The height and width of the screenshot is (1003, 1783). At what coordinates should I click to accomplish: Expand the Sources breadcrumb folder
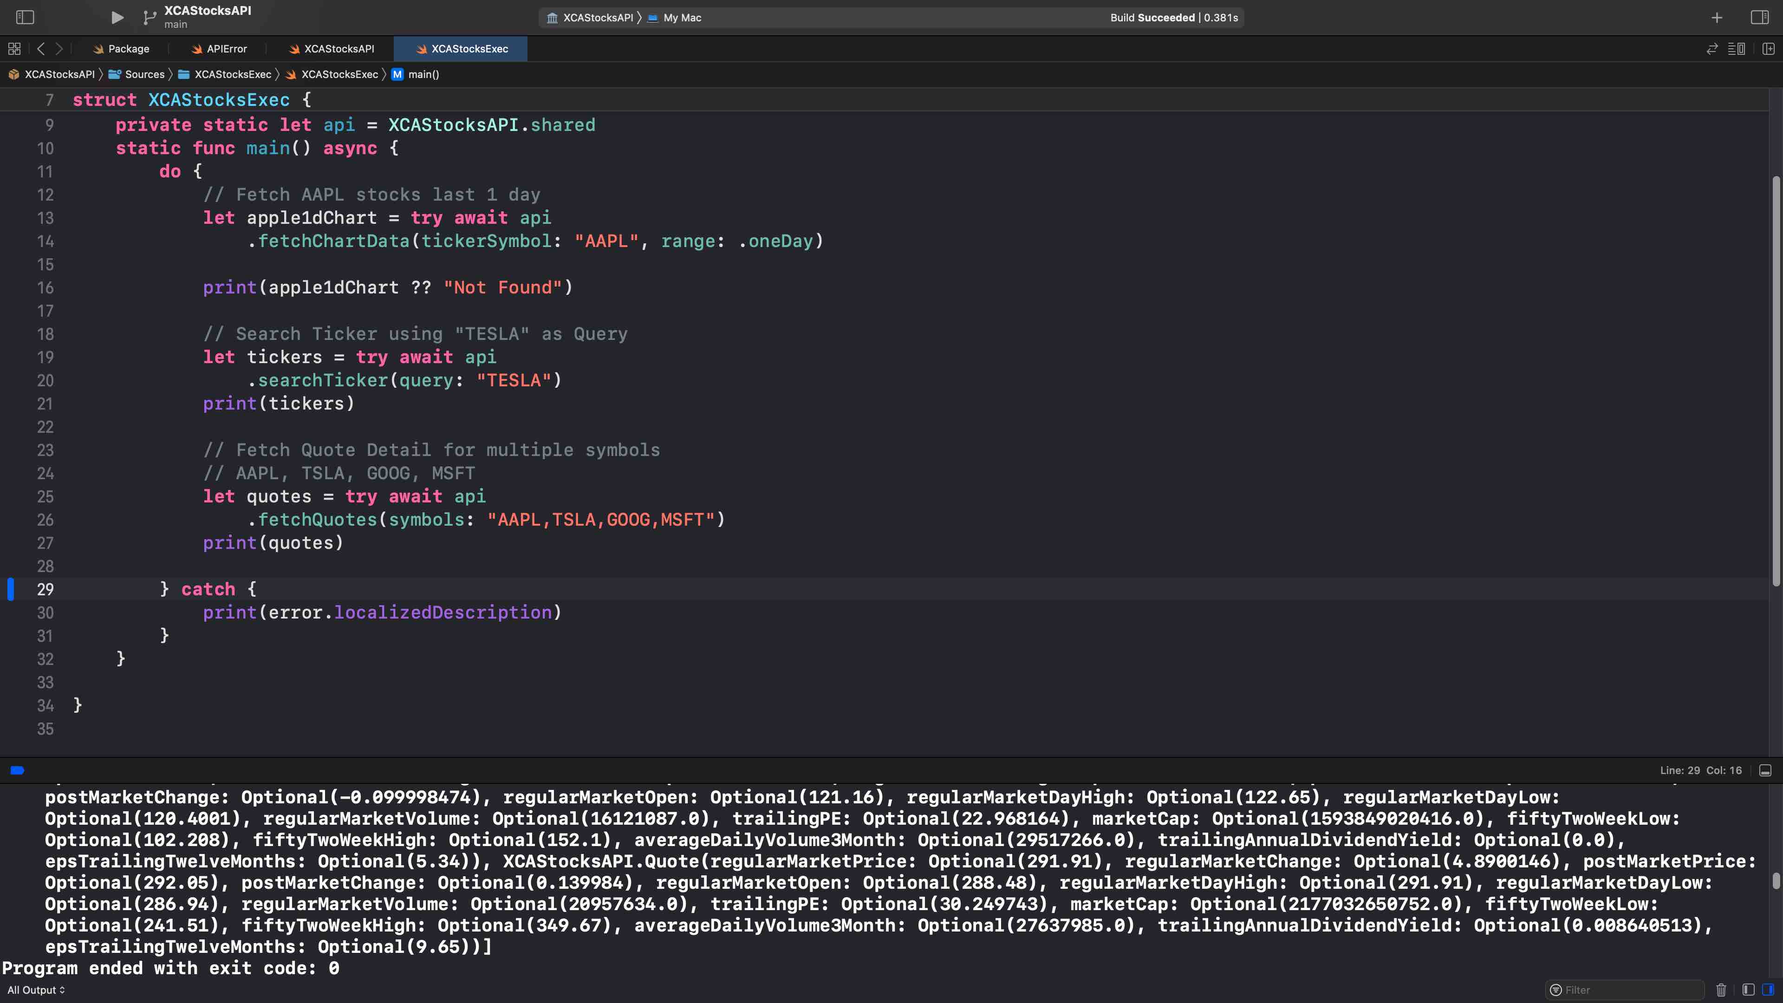(144, 74)
